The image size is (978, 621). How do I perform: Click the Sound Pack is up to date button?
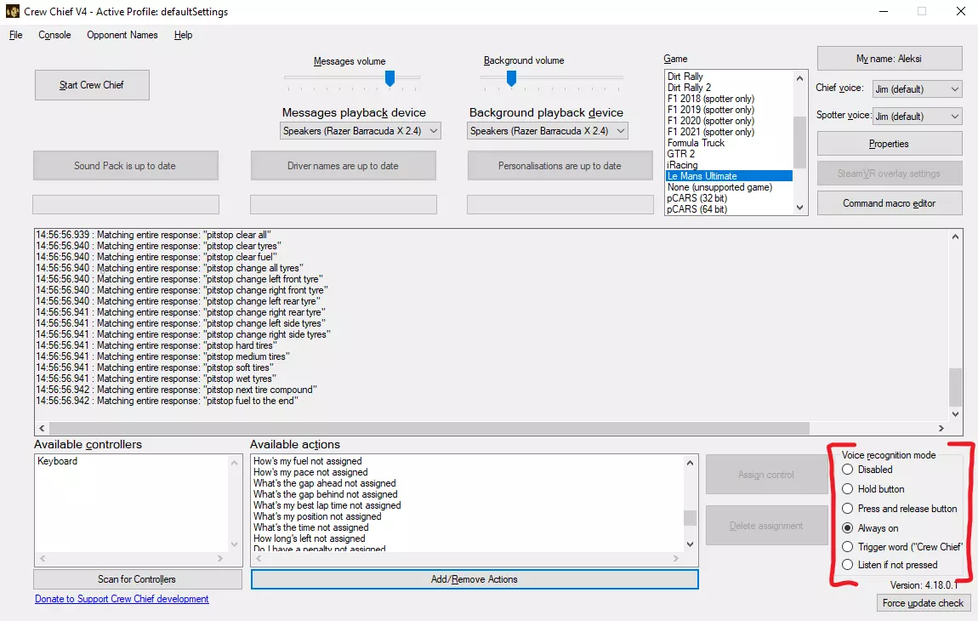pyautogui.click(x=125, y=166)
